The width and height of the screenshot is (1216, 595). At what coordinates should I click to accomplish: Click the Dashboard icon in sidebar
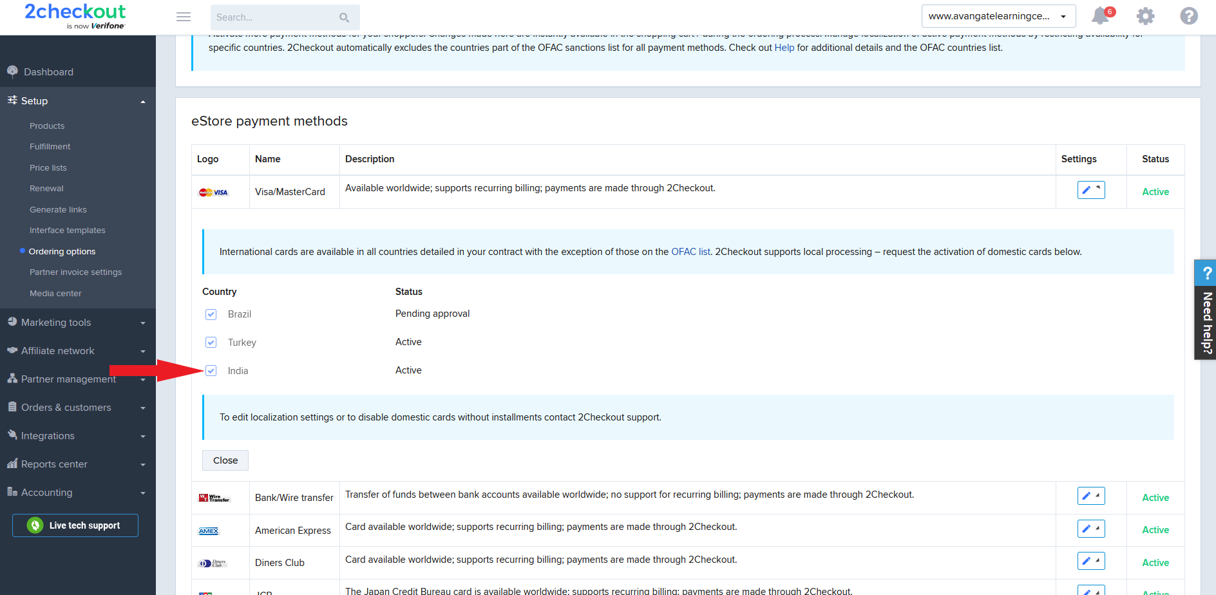tap(12, 71)
